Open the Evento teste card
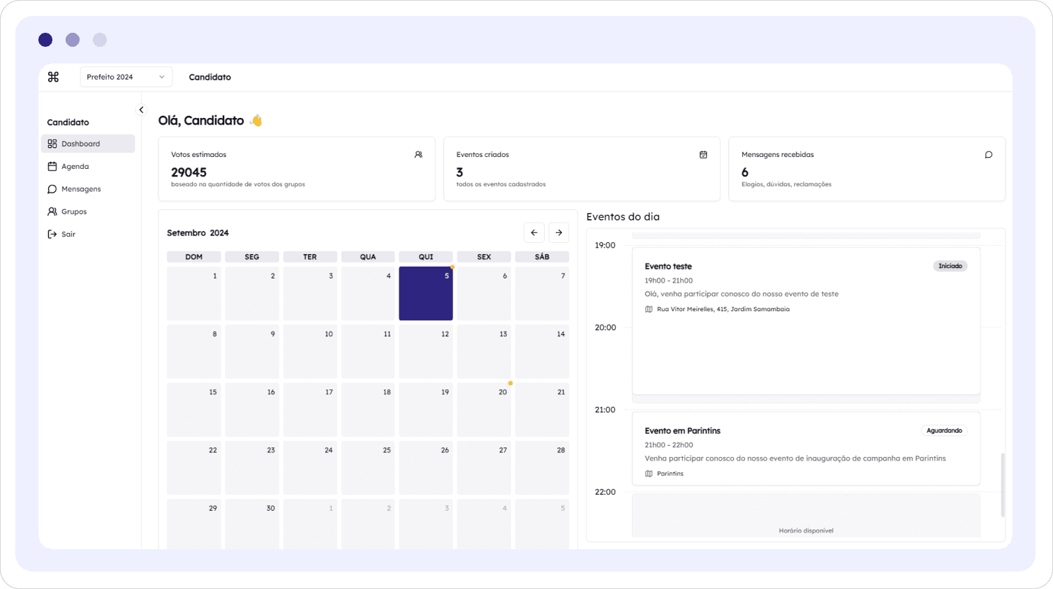 point(806,321)
